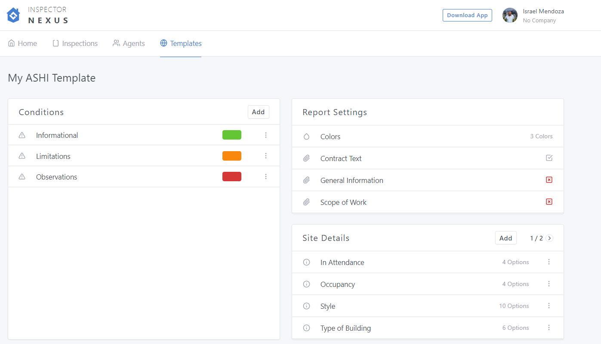Image resolution: width=601 pixels, height=344 pixels.
Task: Click the droplet icon next to Colors
Action: [x=306, y=137]
